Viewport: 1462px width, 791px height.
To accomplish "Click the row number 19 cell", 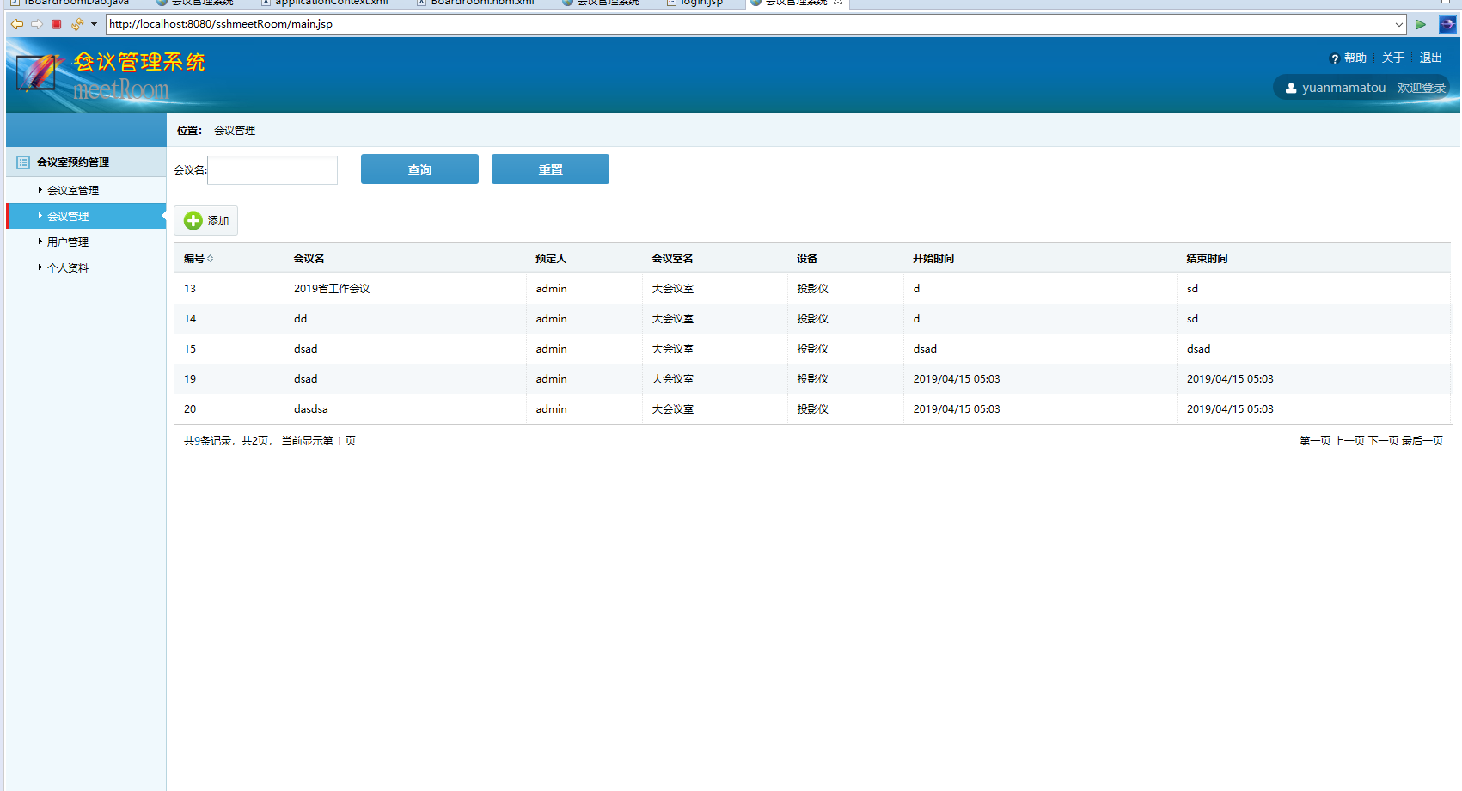I will tap(229, 378).
